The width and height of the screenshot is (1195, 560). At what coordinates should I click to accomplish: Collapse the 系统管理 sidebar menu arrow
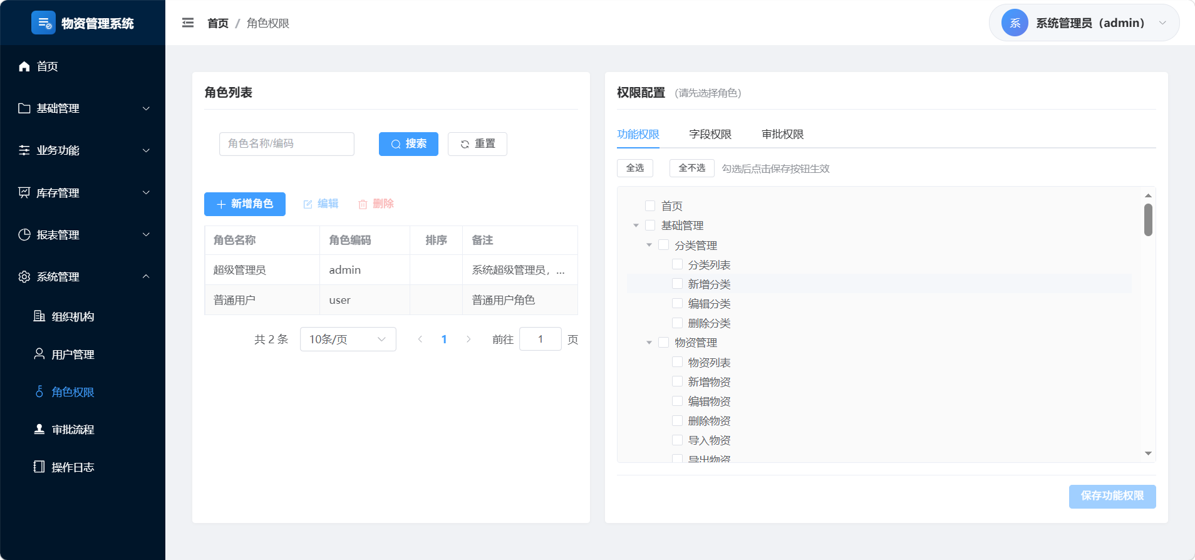pos(146,276)
